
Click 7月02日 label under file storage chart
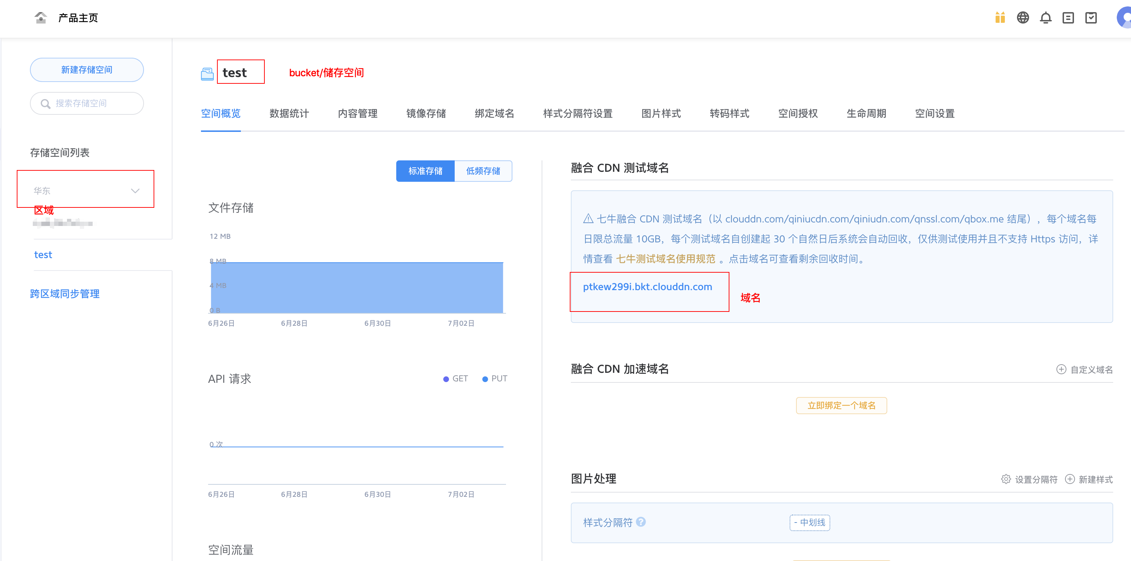pos(461,323)
